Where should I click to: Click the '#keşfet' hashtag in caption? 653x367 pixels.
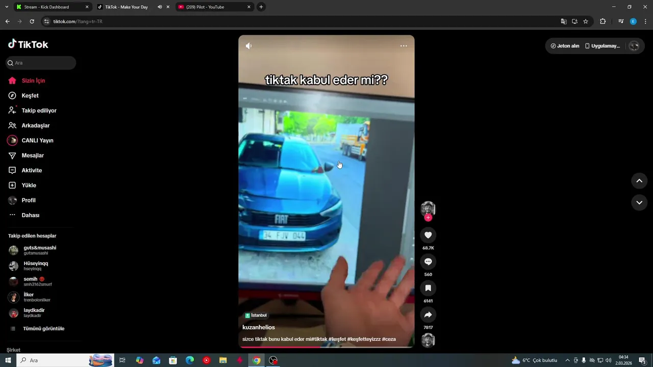coord(337,339)
